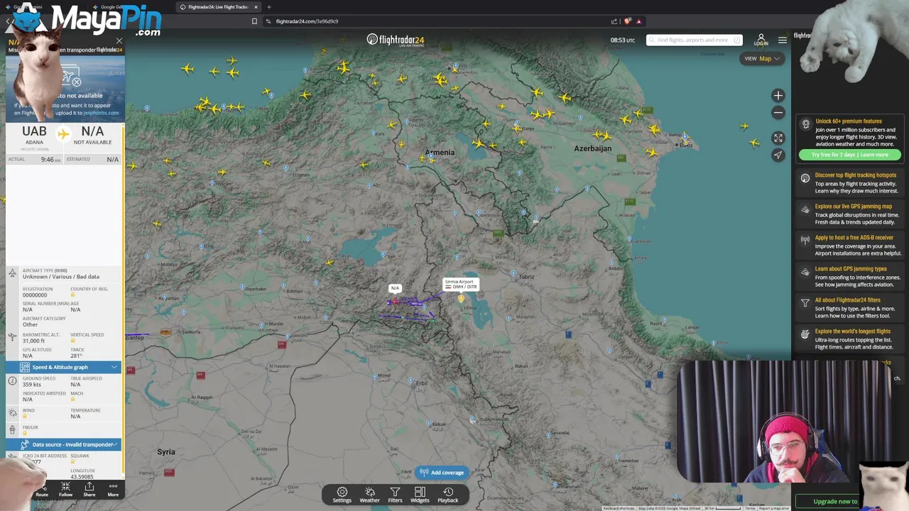Viewport: 909px width, 511px height.
Task: Click the address bar URL flightradar24.com
Action: tap(307, 21)
